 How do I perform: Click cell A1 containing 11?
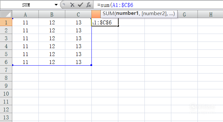25,22
